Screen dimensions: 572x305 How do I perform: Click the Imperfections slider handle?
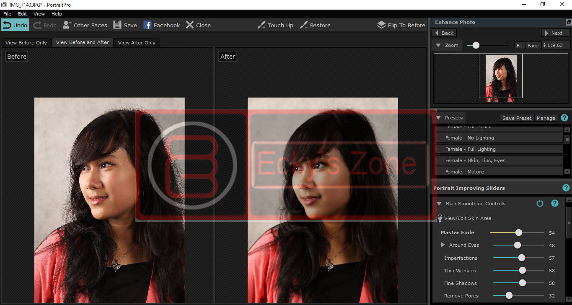[521, 258]
